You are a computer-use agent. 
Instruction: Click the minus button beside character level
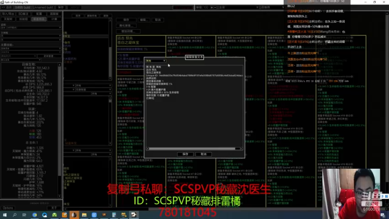coord(215,7)
